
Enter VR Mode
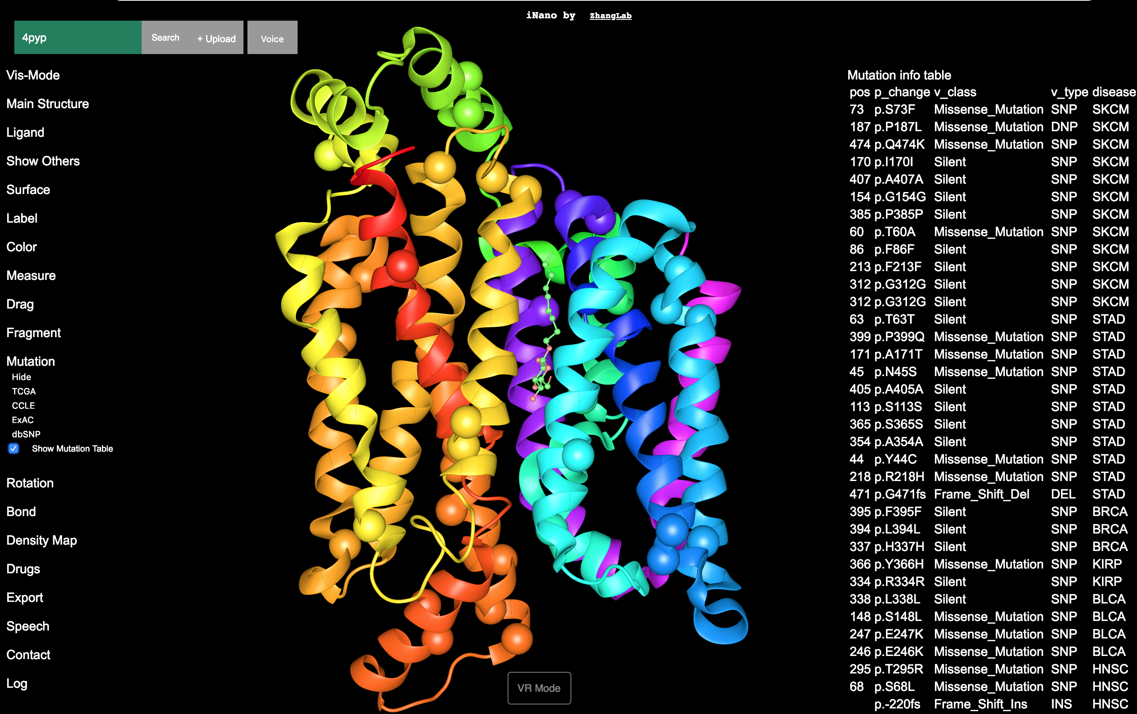539,688
